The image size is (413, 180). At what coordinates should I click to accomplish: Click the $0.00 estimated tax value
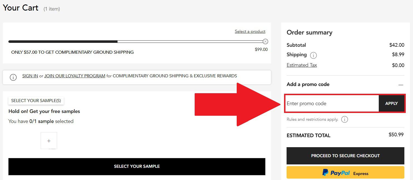click(x=398, y=65)
